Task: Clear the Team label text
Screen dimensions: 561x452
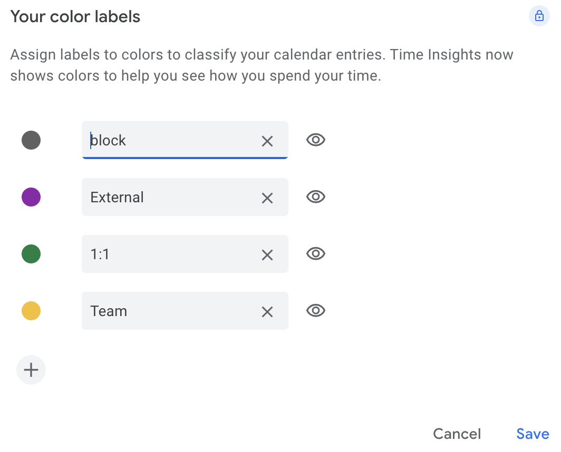Action: (x=267, y=311)
